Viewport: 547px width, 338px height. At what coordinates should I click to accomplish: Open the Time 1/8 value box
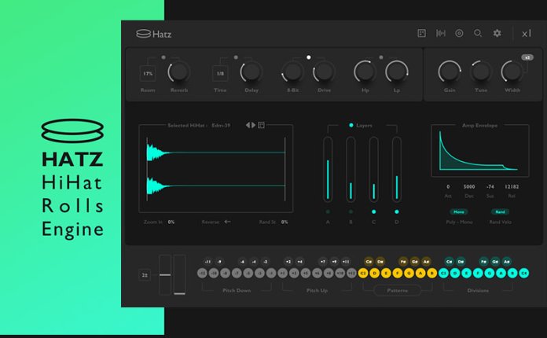(220, 74)
